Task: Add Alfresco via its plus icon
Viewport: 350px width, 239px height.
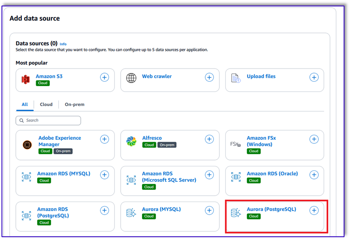Action: (x=209, y=139)
